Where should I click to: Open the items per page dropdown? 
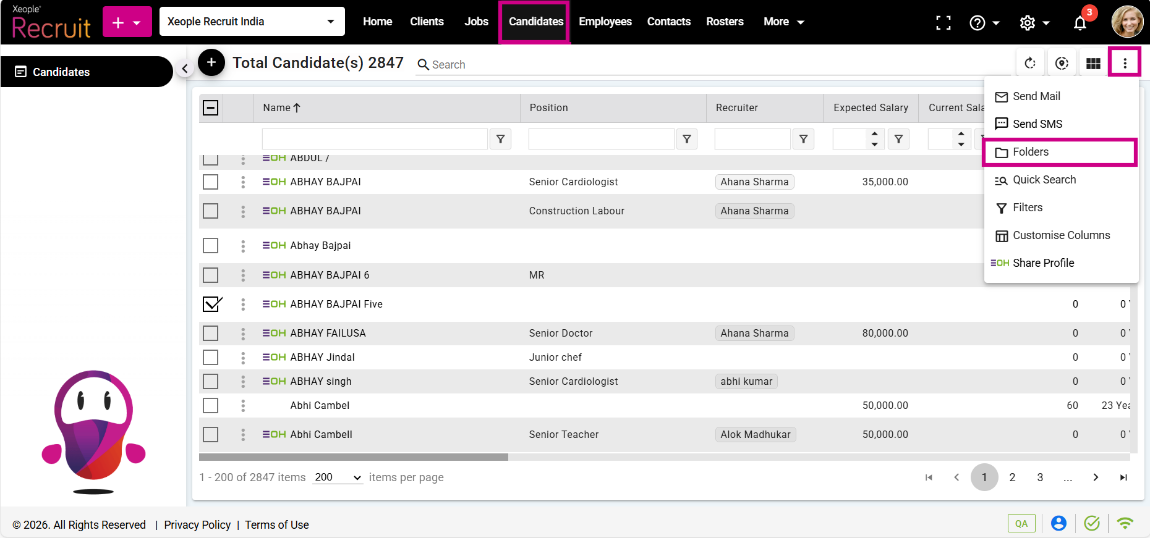click(338, 477)
